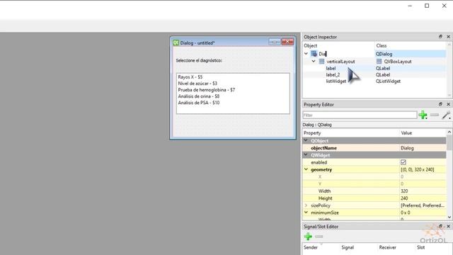This screenshot has height=255, width=453.
Task: Click the QDialog icon beside Dialog object
Action: [314, 54]
